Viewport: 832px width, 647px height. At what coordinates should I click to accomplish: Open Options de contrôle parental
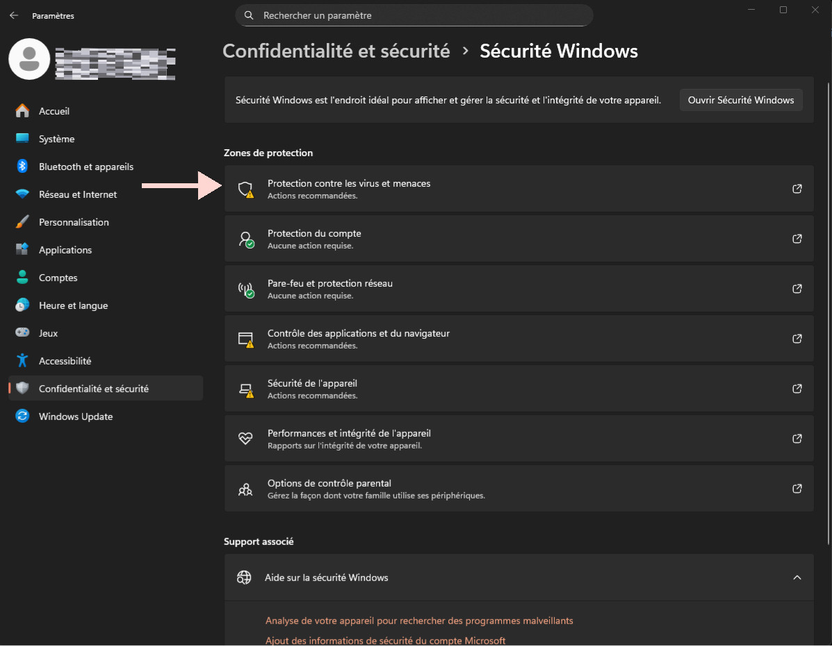point(519,488)
